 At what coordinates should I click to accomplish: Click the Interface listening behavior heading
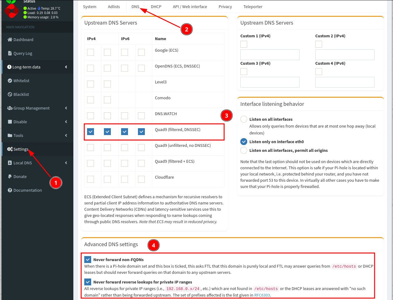pyautogui.click(x=272, y=104)
